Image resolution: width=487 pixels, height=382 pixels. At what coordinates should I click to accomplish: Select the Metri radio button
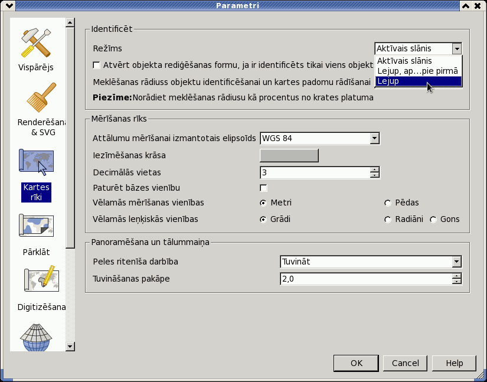click(x=263, y=203)
